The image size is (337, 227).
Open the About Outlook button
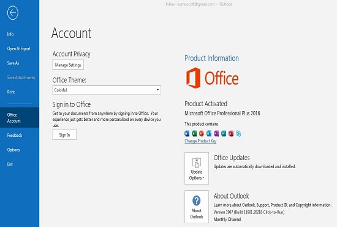tap(197, 207)
